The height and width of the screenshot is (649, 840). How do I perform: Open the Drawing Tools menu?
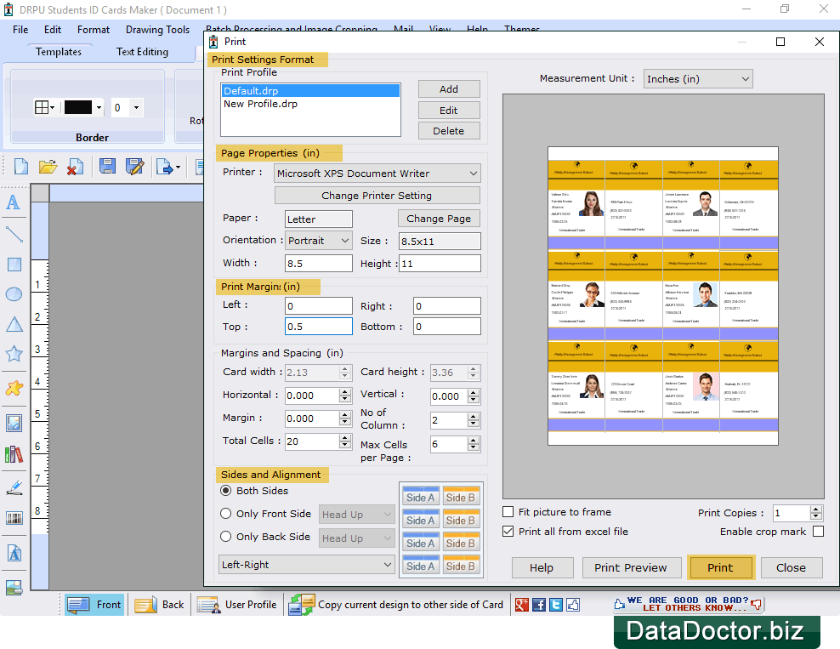tap(157, 30)
